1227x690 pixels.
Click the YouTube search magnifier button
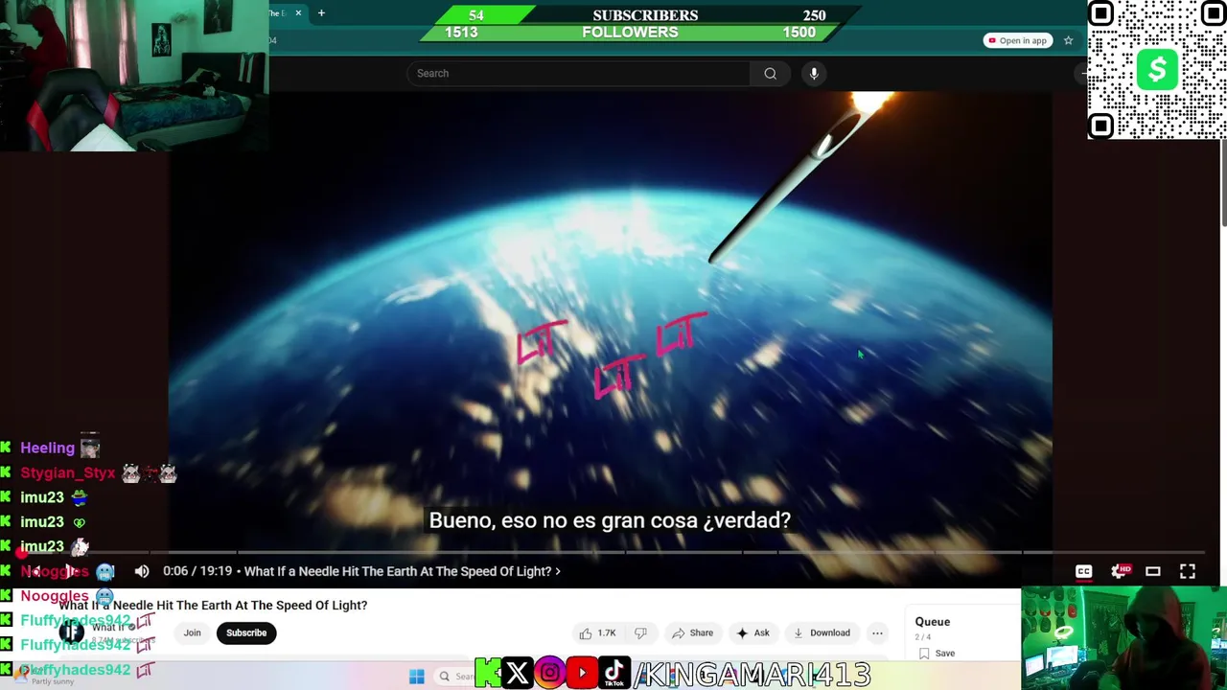click(770, 74)
